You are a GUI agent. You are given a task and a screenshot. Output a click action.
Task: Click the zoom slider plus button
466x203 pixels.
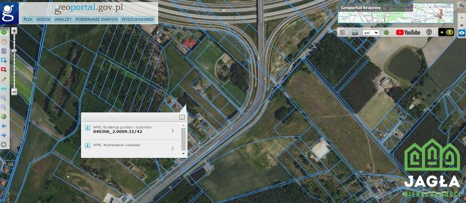[14, 31]
